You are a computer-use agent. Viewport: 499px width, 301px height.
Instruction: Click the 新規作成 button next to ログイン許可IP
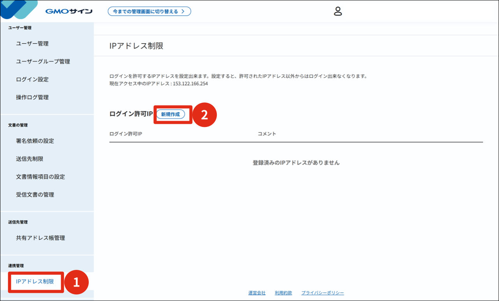coord(172,114)
